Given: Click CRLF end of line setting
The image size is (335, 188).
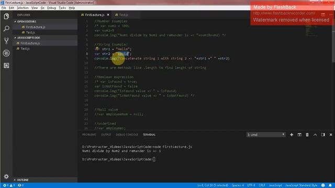Looking at the screenshot, I should click(x=262, y=185).
